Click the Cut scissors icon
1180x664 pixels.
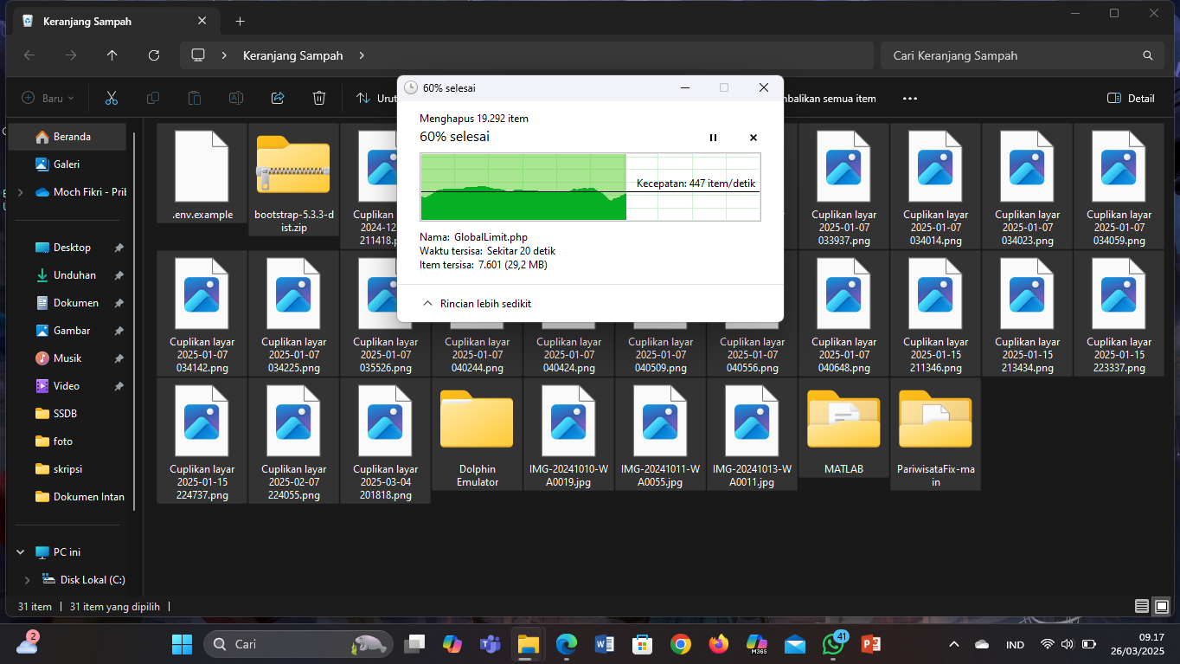coord(112,98)
